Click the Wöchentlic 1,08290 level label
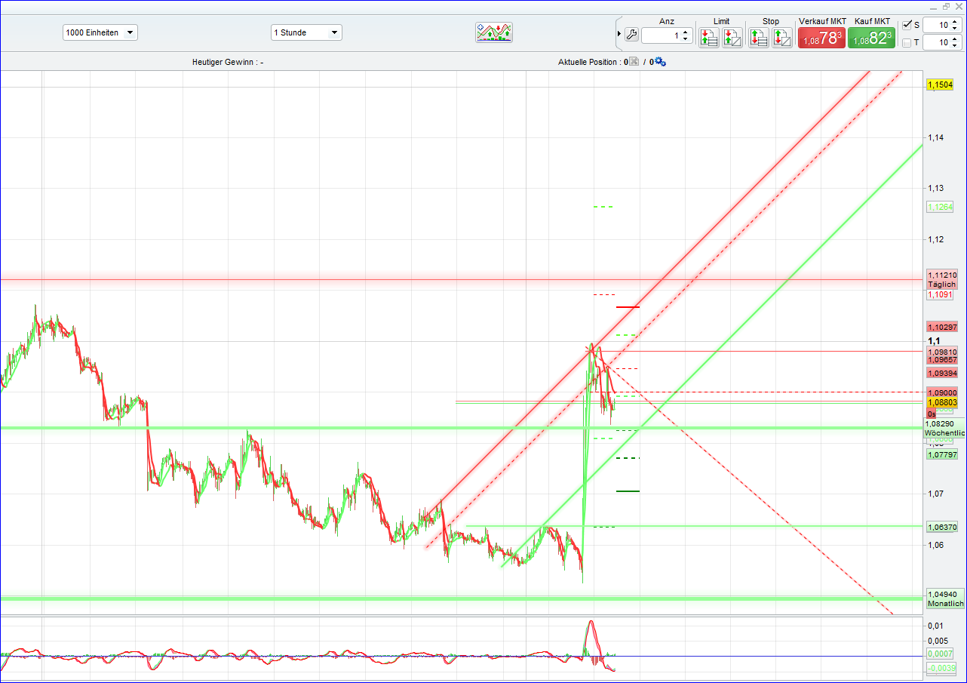Image resolution: width=967 pixels, height=683 pixels. pos(943,429)
